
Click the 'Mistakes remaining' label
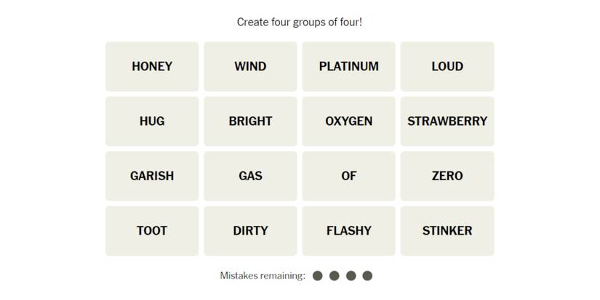[x=263, y=276]
